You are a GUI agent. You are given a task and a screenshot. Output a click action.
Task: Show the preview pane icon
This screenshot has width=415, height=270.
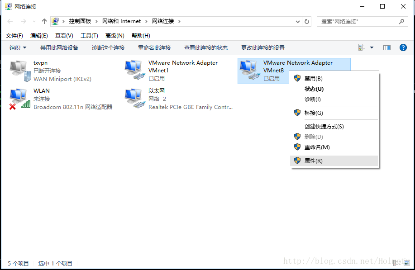(386, 47)
